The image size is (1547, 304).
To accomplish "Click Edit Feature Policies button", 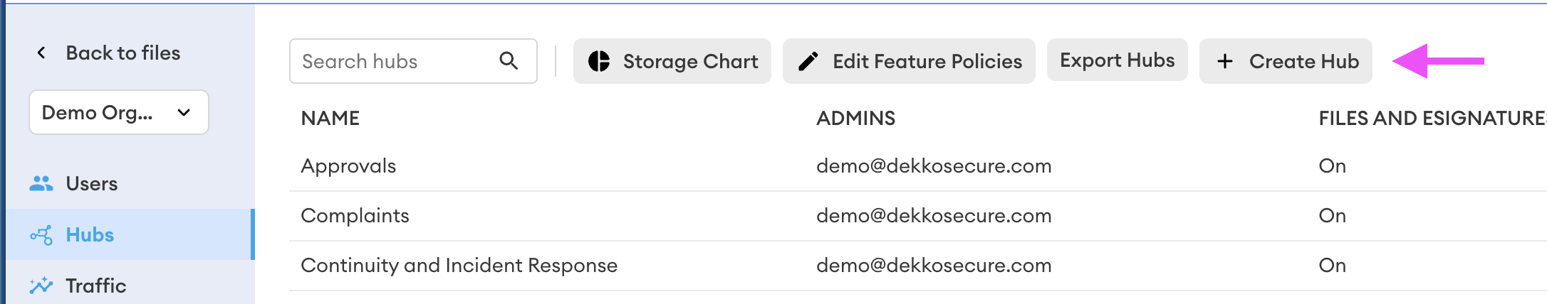I will pos(909,61).
